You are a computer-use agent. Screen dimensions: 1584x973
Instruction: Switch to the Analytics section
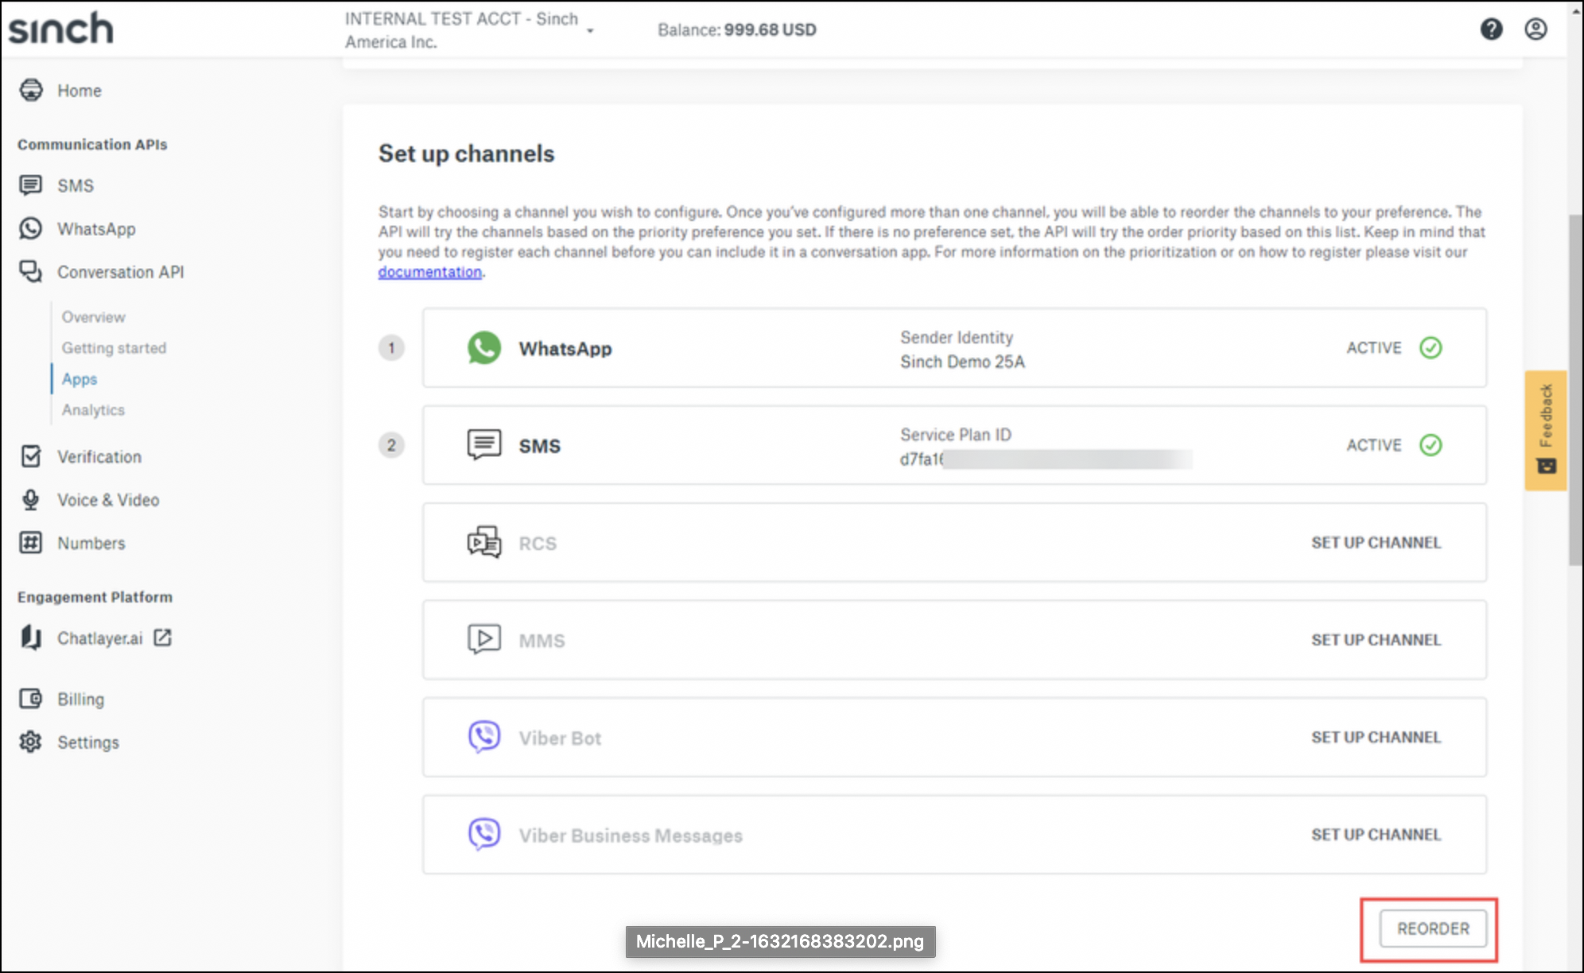(x=93, y=409)
